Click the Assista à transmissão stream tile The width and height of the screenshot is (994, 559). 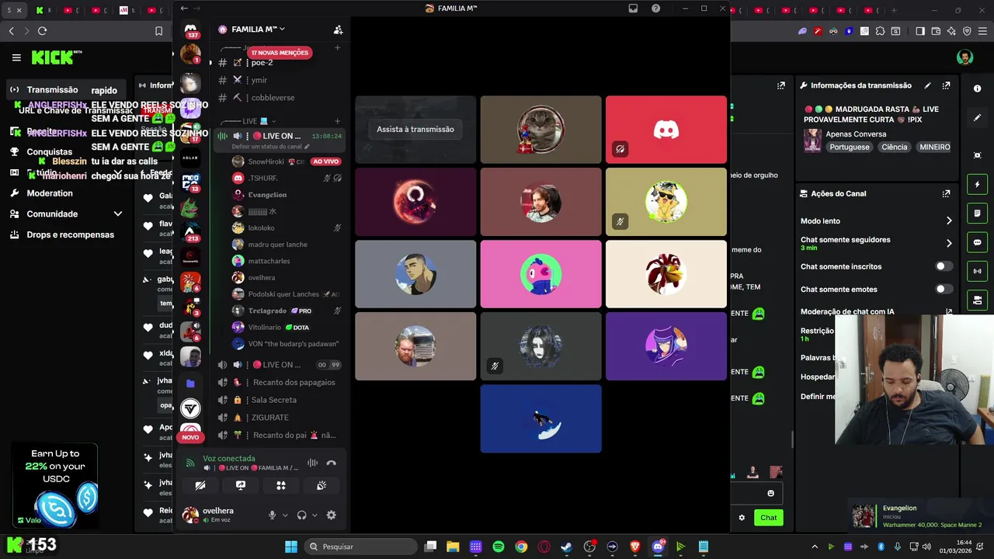tap(415, 130)
